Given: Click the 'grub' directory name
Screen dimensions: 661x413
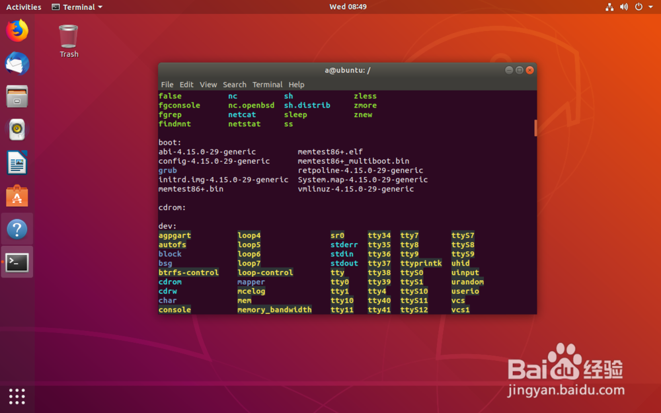Looking at the screenshot, I should 168,170.
